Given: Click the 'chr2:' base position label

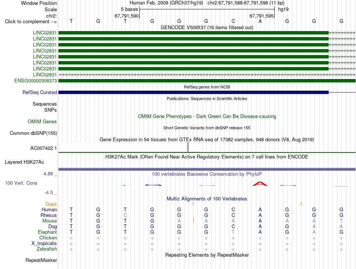Looking at the screenshot, I should click(x=51, y=16).
